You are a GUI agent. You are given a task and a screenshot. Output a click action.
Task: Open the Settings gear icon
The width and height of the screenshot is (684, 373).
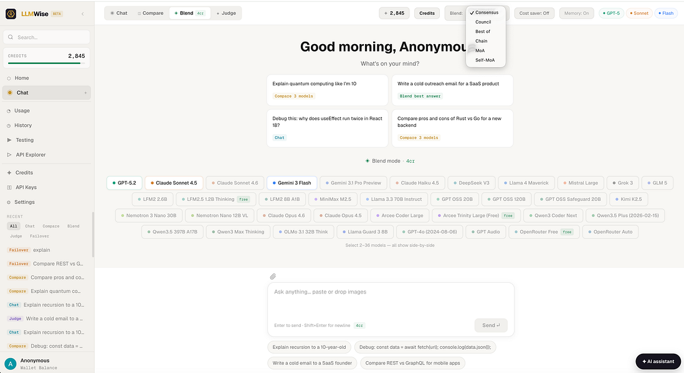(9, 203)
